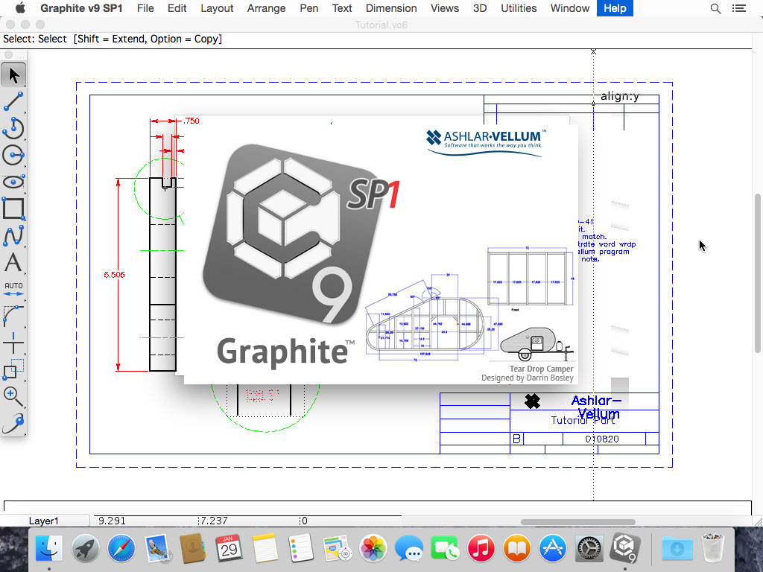This screenshot has height=572, width=763.
Task: Open Calendar from the Dock
Action: [x=229, y=548]
